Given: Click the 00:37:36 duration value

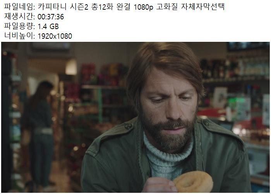Looking at the screenshot, I should (51, 17).
